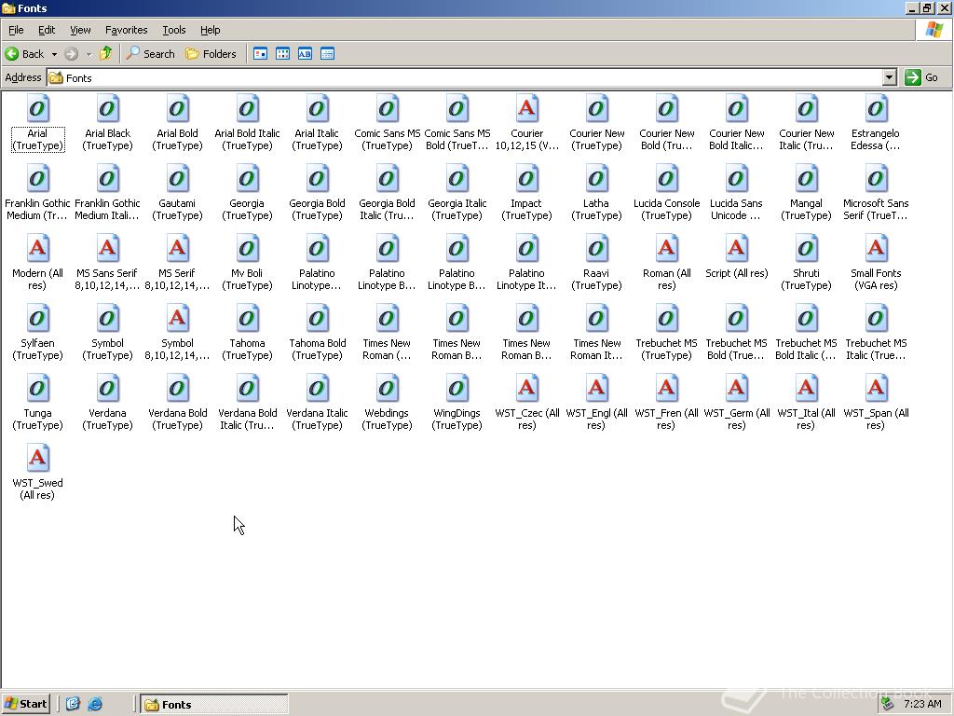Open the Tools menu

pos(173,30)
